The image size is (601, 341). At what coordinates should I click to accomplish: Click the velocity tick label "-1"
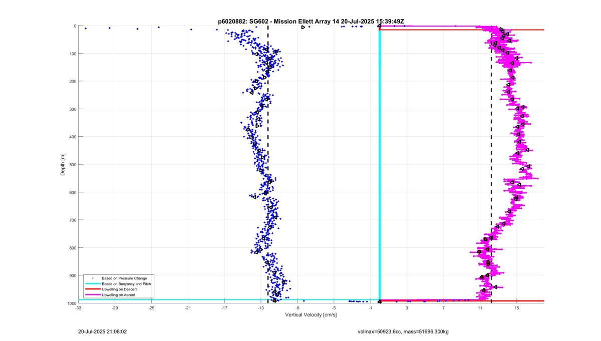coord(370,308)
